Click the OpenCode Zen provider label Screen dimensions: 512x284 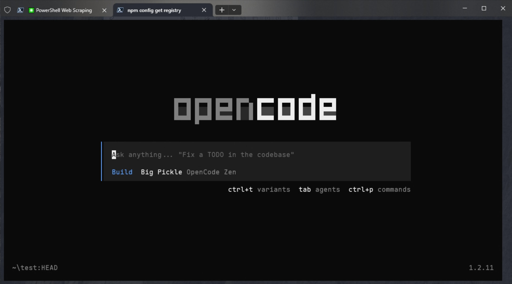(211, 172)
